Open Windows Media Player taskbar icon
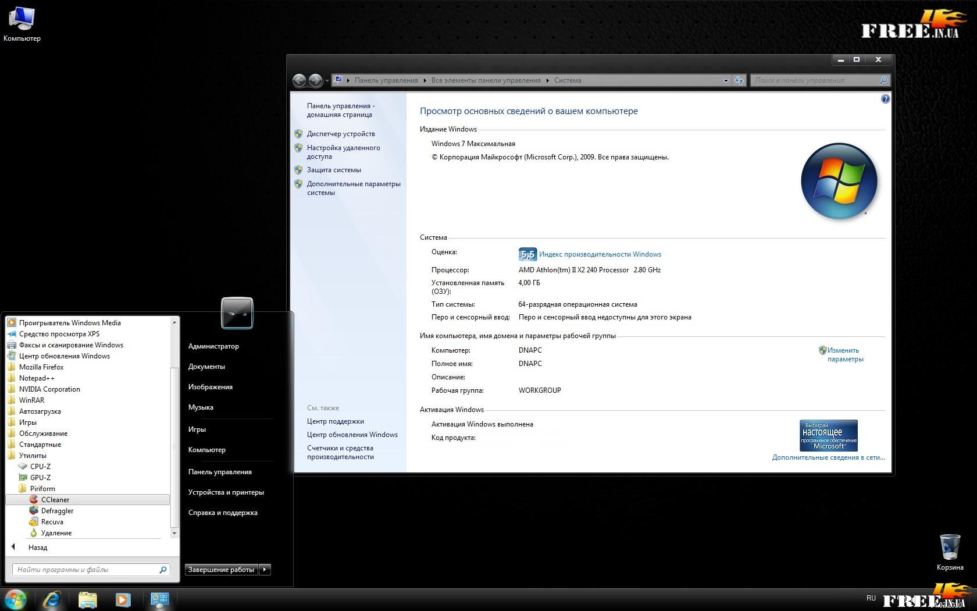Viewport: 977px width, 611px height. (123, 599)
